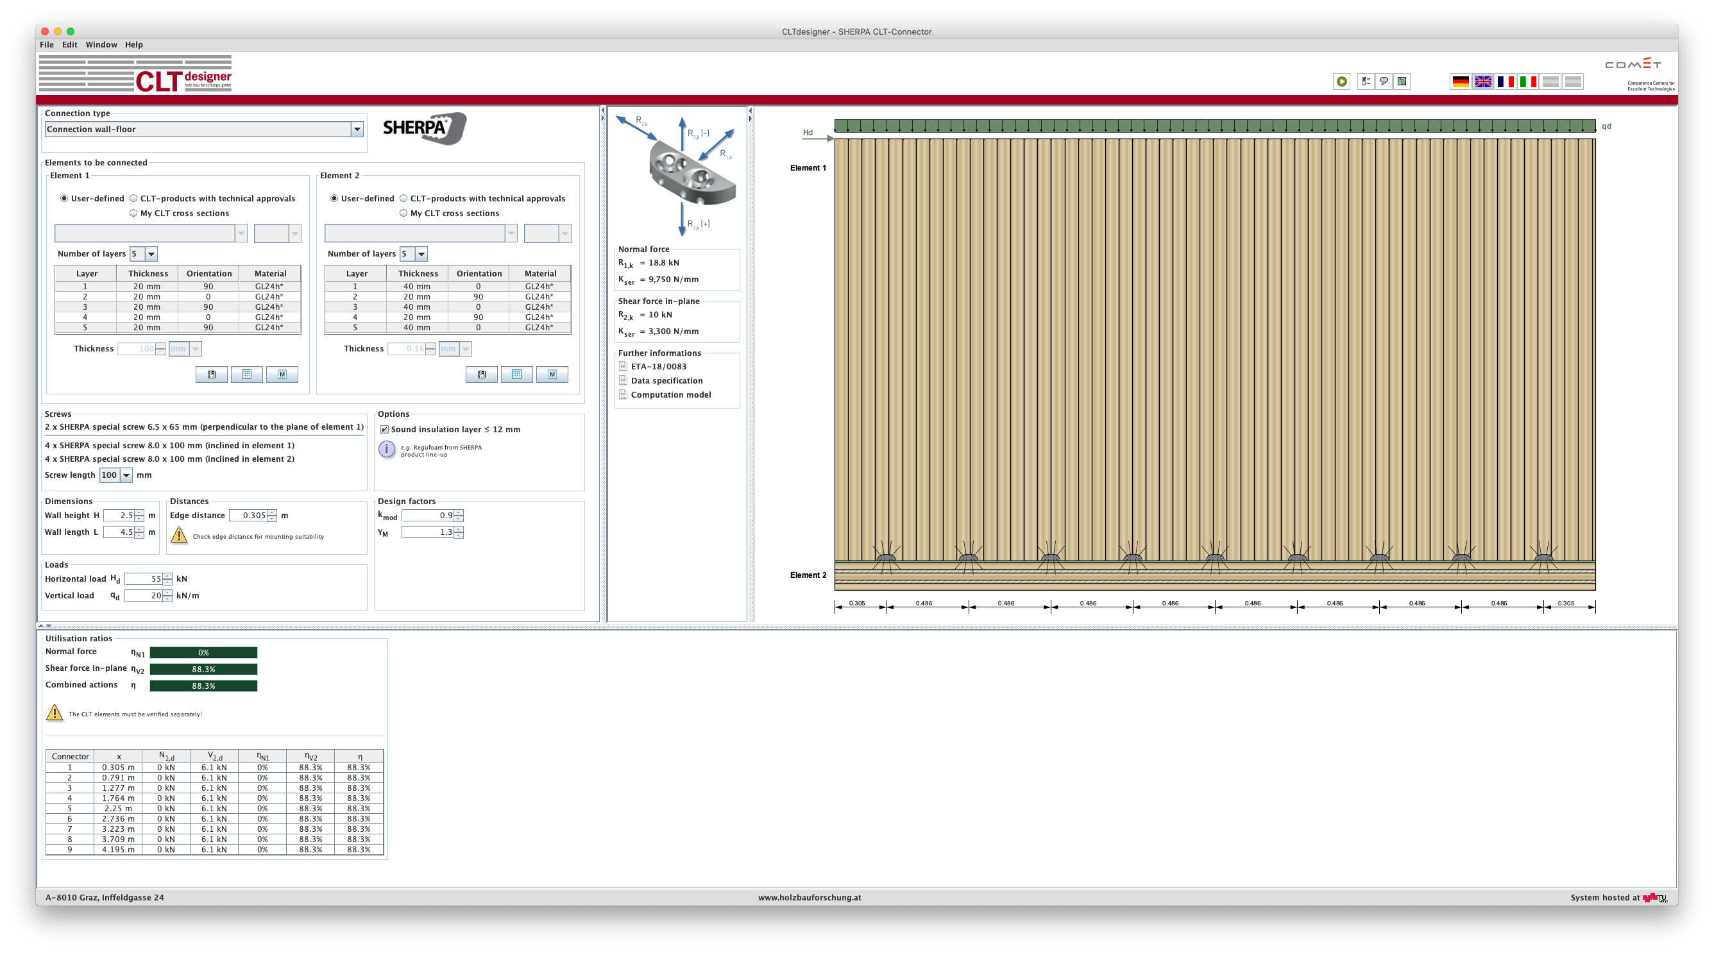
Task: Uncheck Sound insulation layer ≤ 12 mm
Action: click(385, 430)
